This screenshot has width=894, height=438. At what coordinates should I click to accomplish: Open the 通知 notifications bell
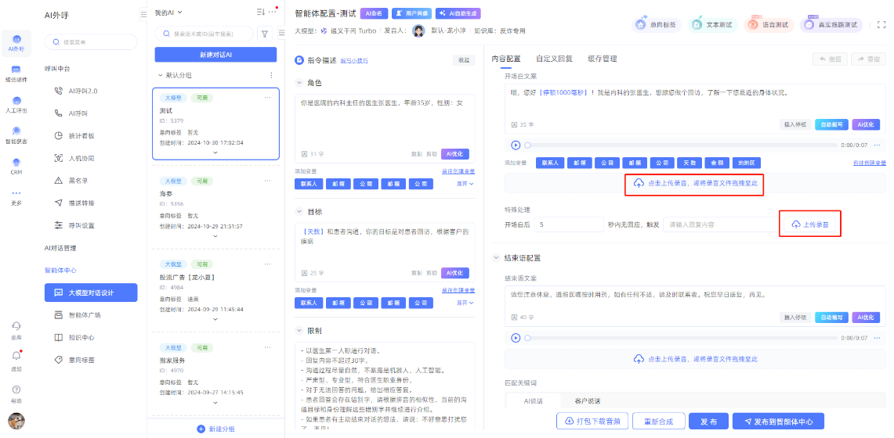pyautogui.click(x=16, y=357)
